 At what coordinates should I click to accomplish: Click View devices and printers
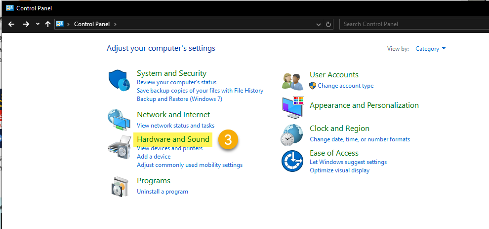[x=169, y=148]
